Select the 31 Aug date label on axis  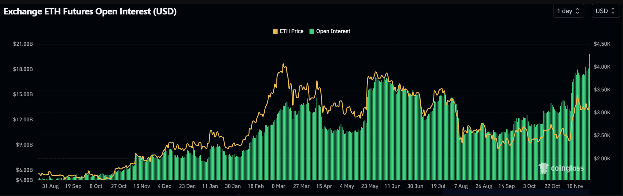click(50, 186)
